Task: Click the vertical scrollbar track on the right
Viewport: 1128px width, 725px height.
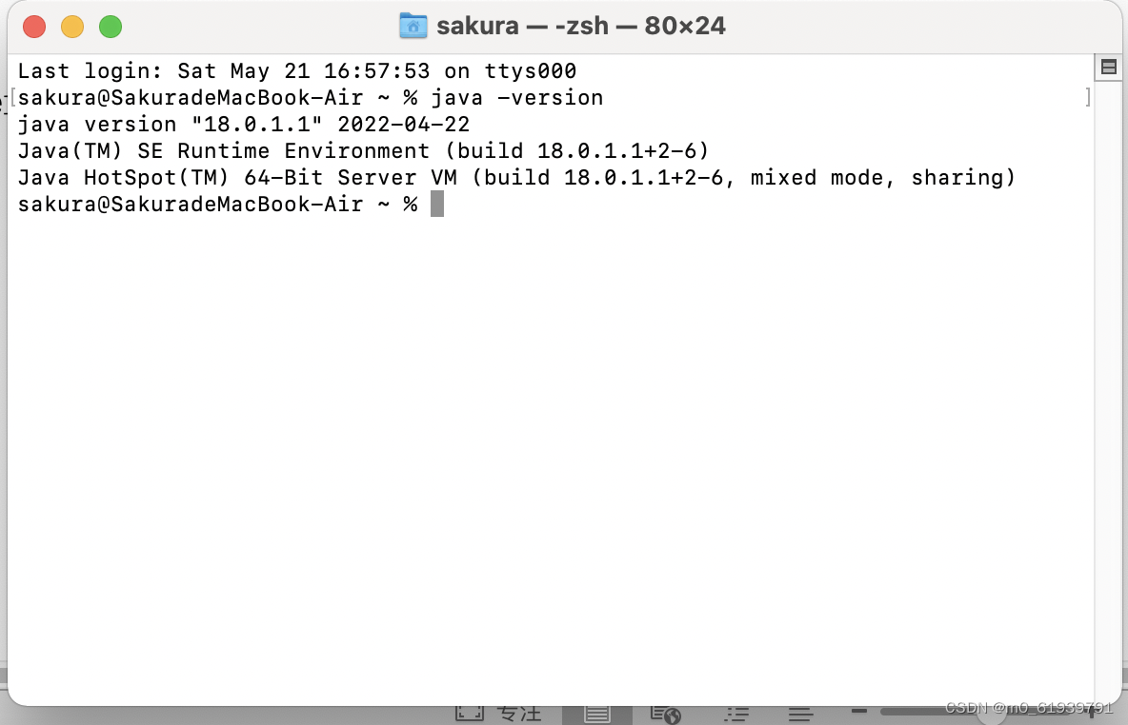Action: point(1108,381)
